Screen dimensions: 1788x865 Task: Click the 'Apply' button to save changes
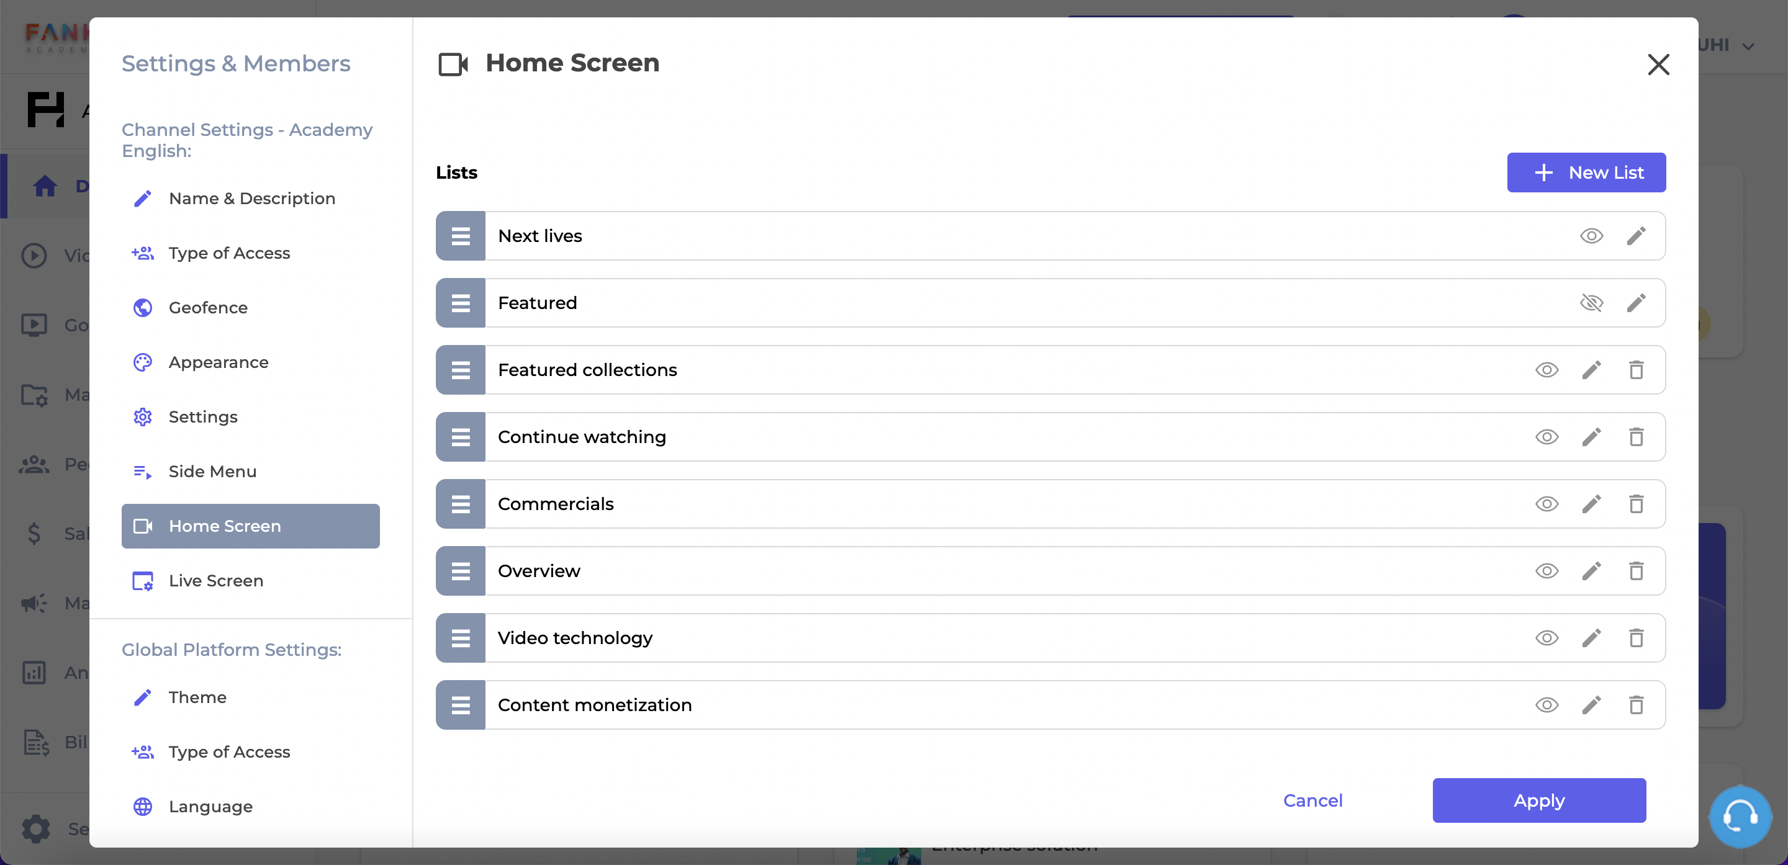[1540, 800]
